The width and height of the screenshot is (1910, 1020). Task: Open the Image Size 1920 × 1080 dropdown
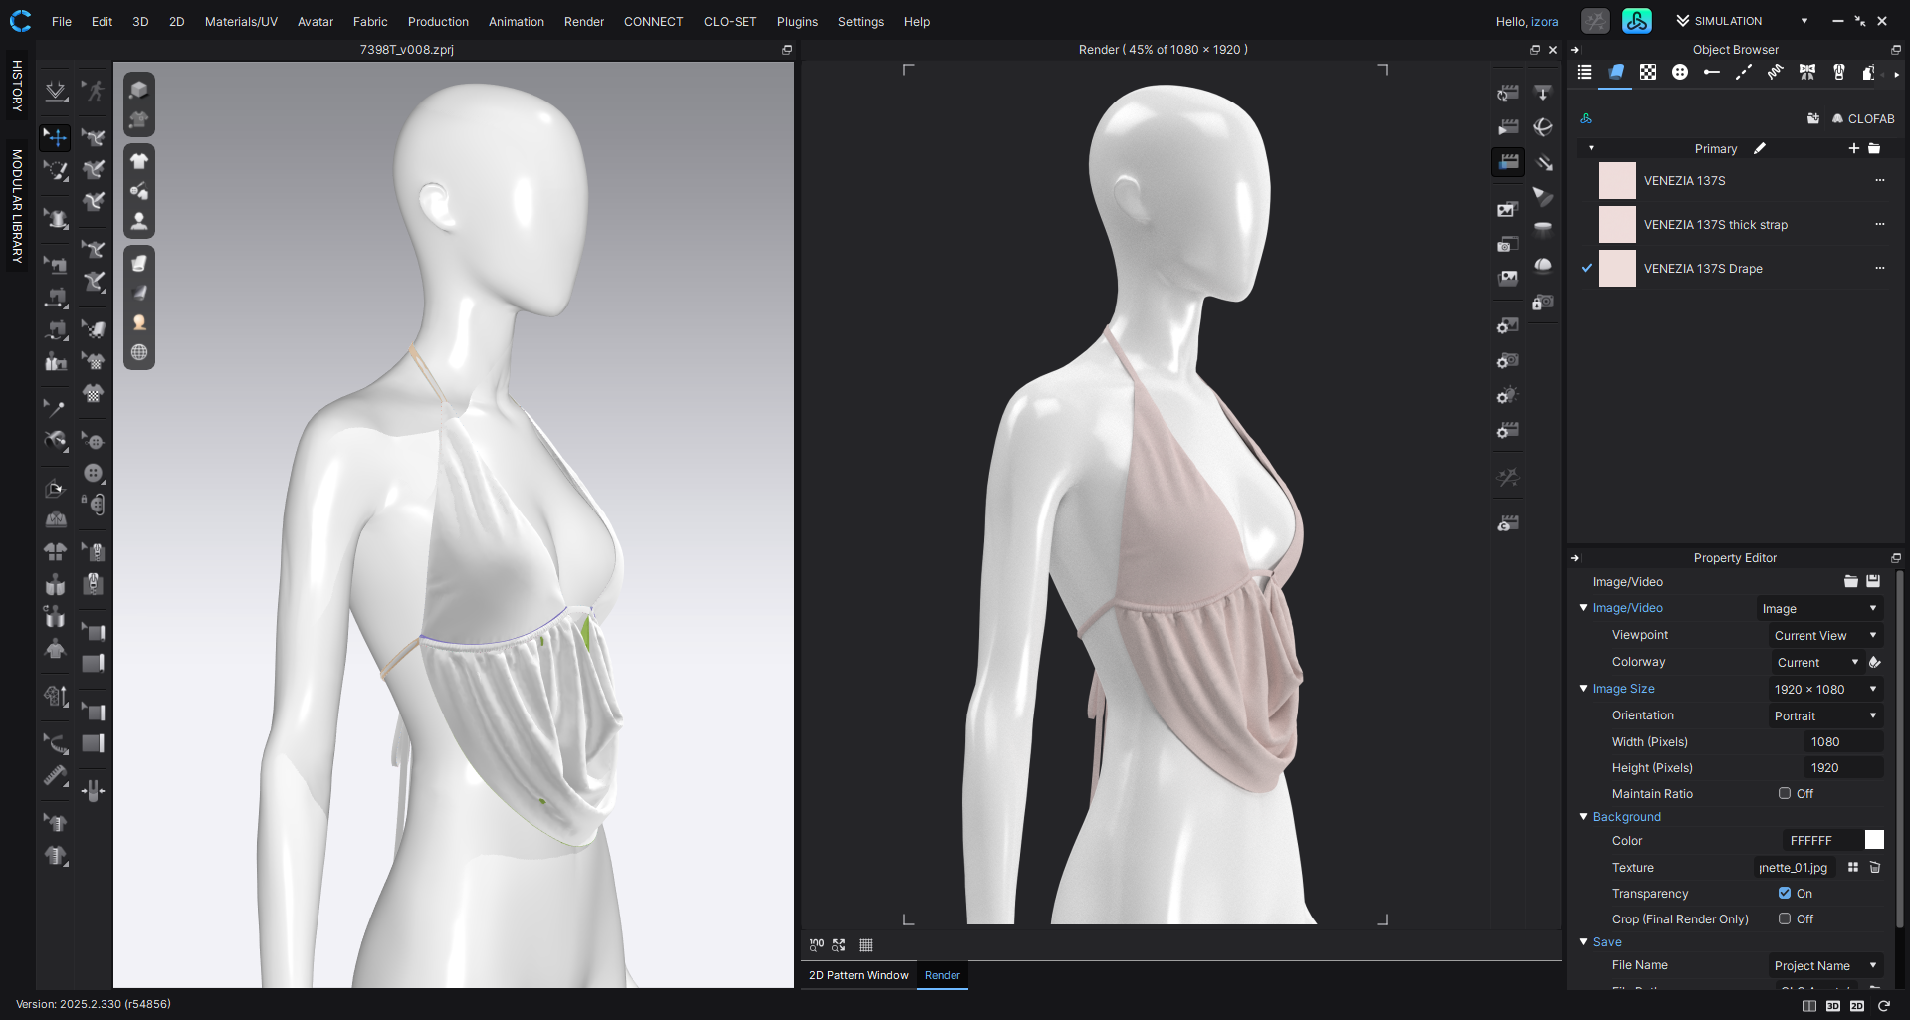tap(1825, 689)
